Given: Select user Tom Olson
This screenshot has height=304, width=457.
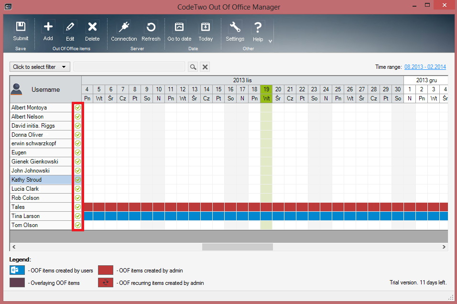Looking at the screenshot, I should pyautogui.click(x=41, y=225).
